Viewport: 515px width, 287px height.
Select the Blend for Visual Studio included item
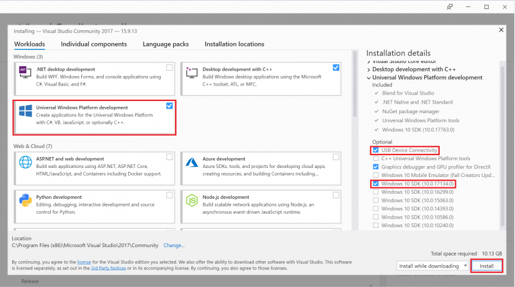click(408, 93)
